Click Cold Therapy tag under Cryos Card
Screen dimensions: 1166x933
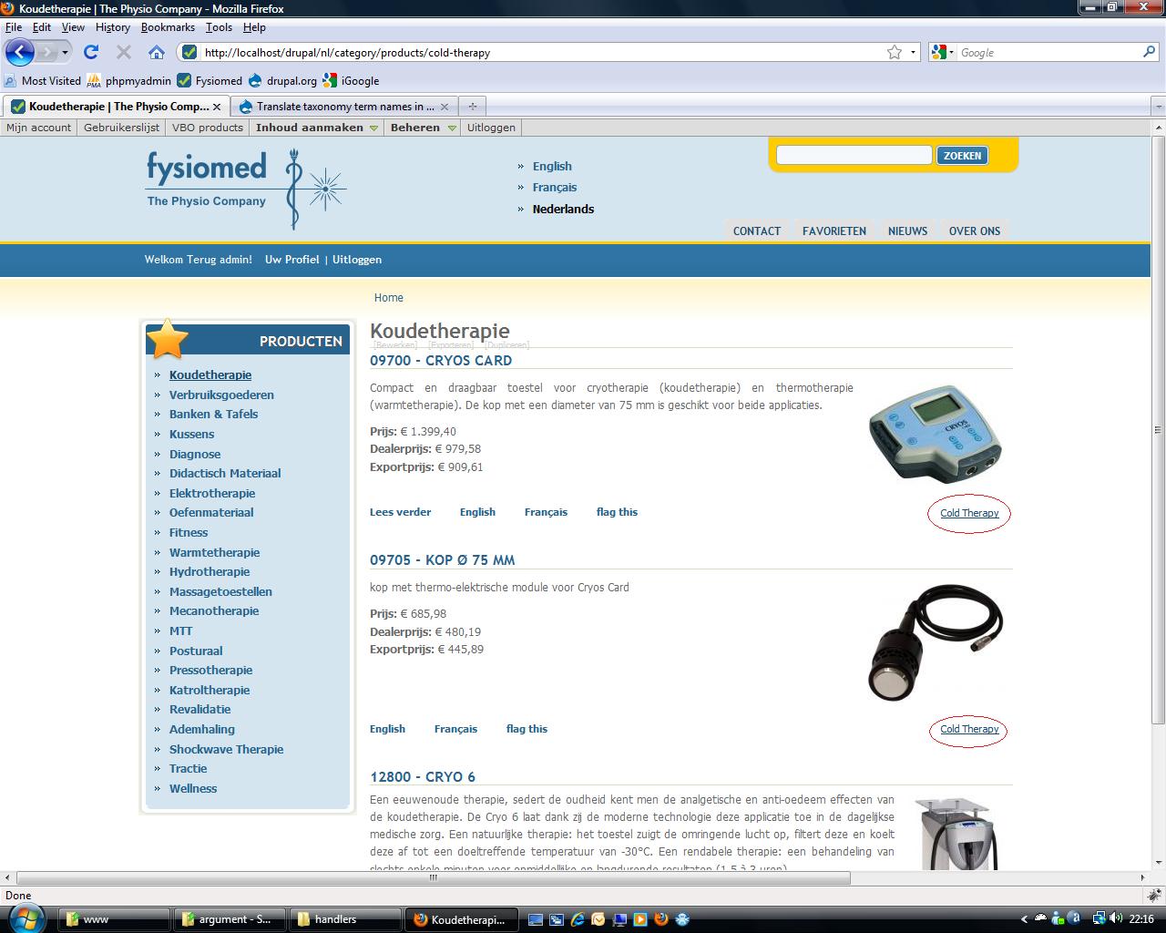click(x=969, y=513)
